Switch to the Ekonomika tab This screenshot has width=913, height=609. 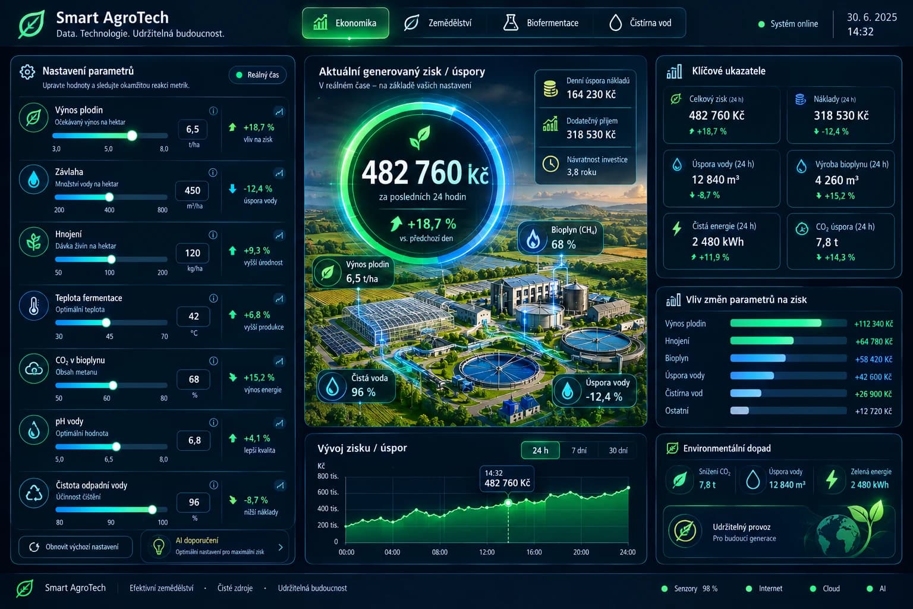click(345, 23)
